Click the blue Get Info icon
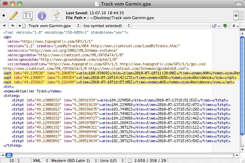This screenshot has height=163, width=245. click(x=42, y=16)
